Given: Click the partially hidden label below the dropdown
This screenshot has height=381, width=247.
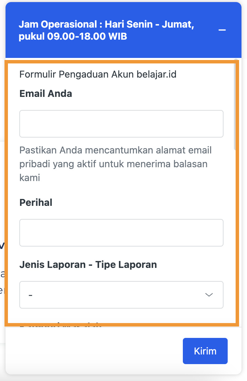Looking at the screenshot, I should tap(61, 324).
